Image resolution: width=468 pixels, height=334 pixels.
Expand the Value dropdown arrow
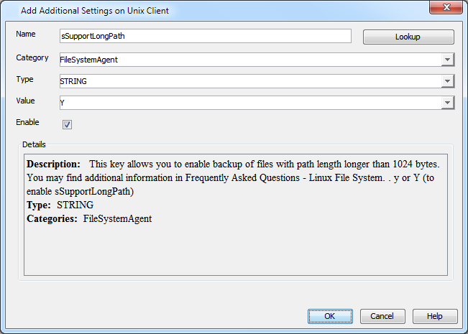447,103
